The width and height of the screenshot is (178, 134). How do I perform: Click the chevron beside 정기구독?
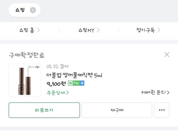159,30
